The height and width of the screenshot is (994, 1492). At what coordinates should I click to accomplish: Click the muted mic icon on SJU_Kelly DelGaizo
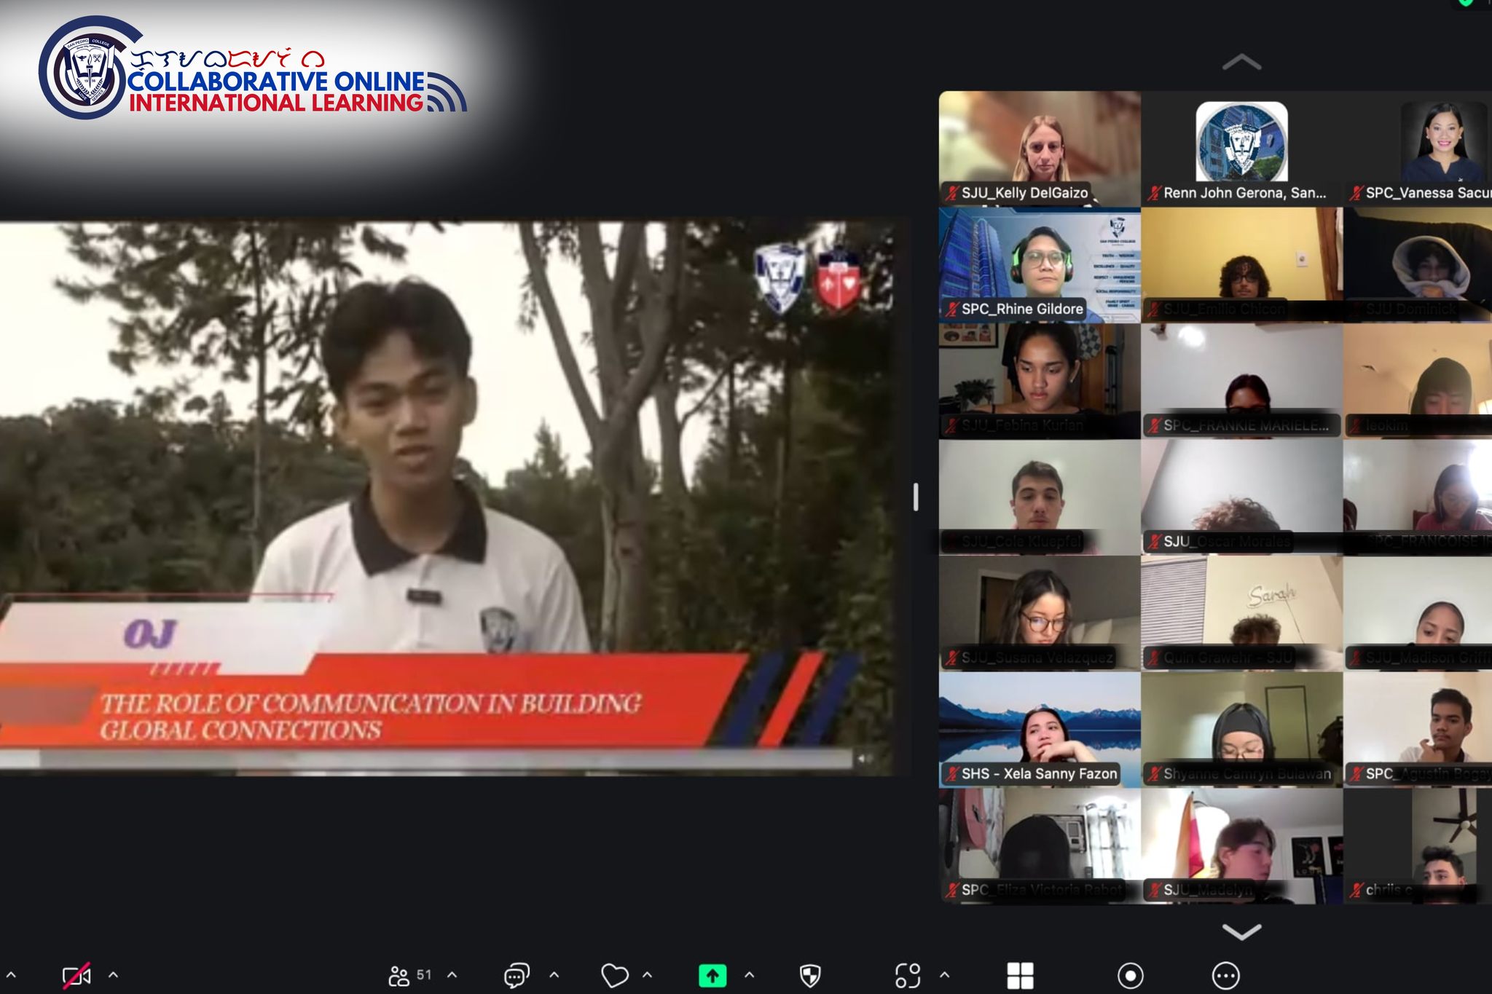point(951,193)
